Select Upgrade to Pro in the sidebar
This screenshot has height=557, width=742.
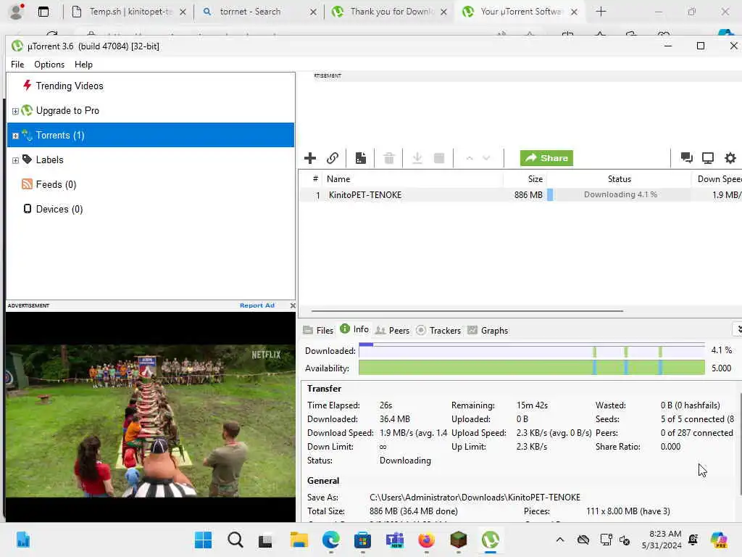coord(67,110)
